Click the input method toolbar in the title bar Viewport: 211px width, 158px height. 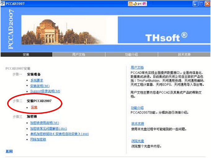pos(137,3)
